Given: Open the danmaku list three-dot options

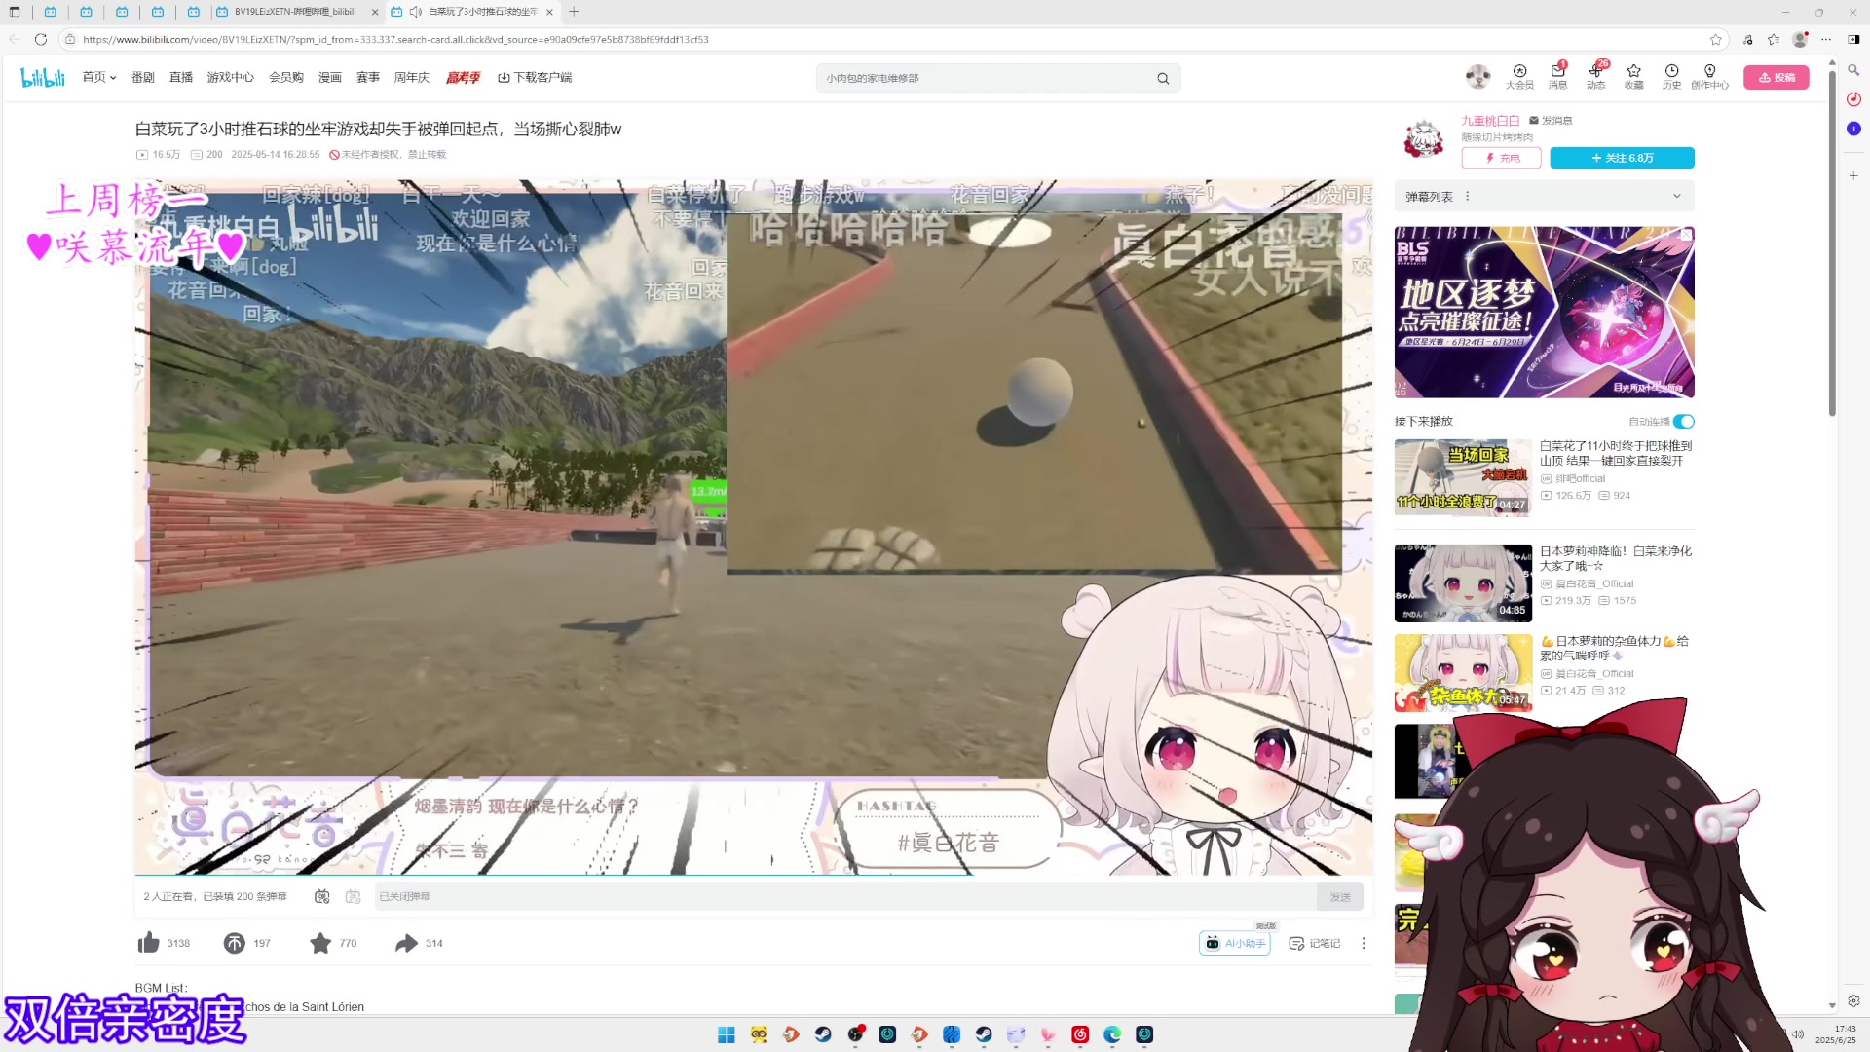Looking at the screenshot, I should [x=1468, y=196].
